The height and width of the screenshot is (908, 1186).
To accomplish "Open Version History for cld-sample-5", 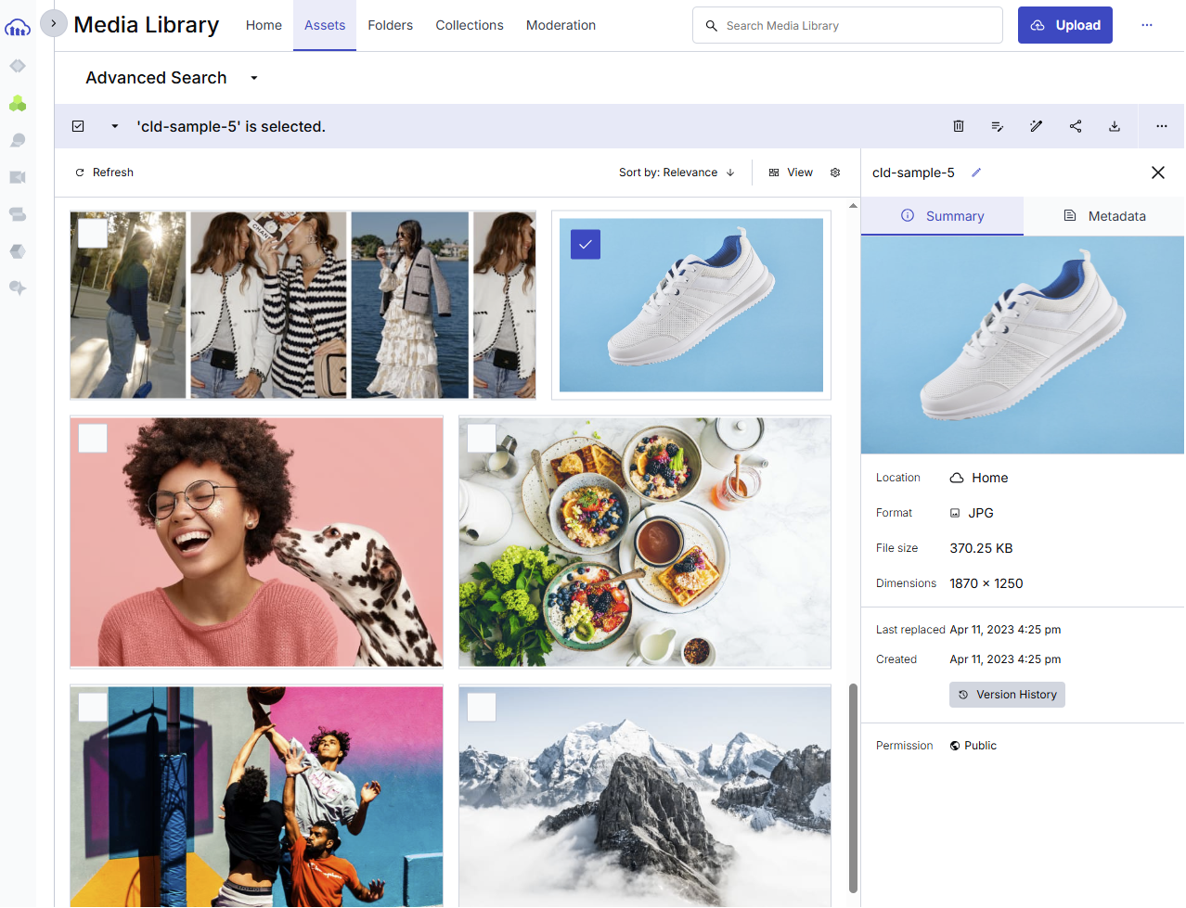I will [x=1007, y=694].
